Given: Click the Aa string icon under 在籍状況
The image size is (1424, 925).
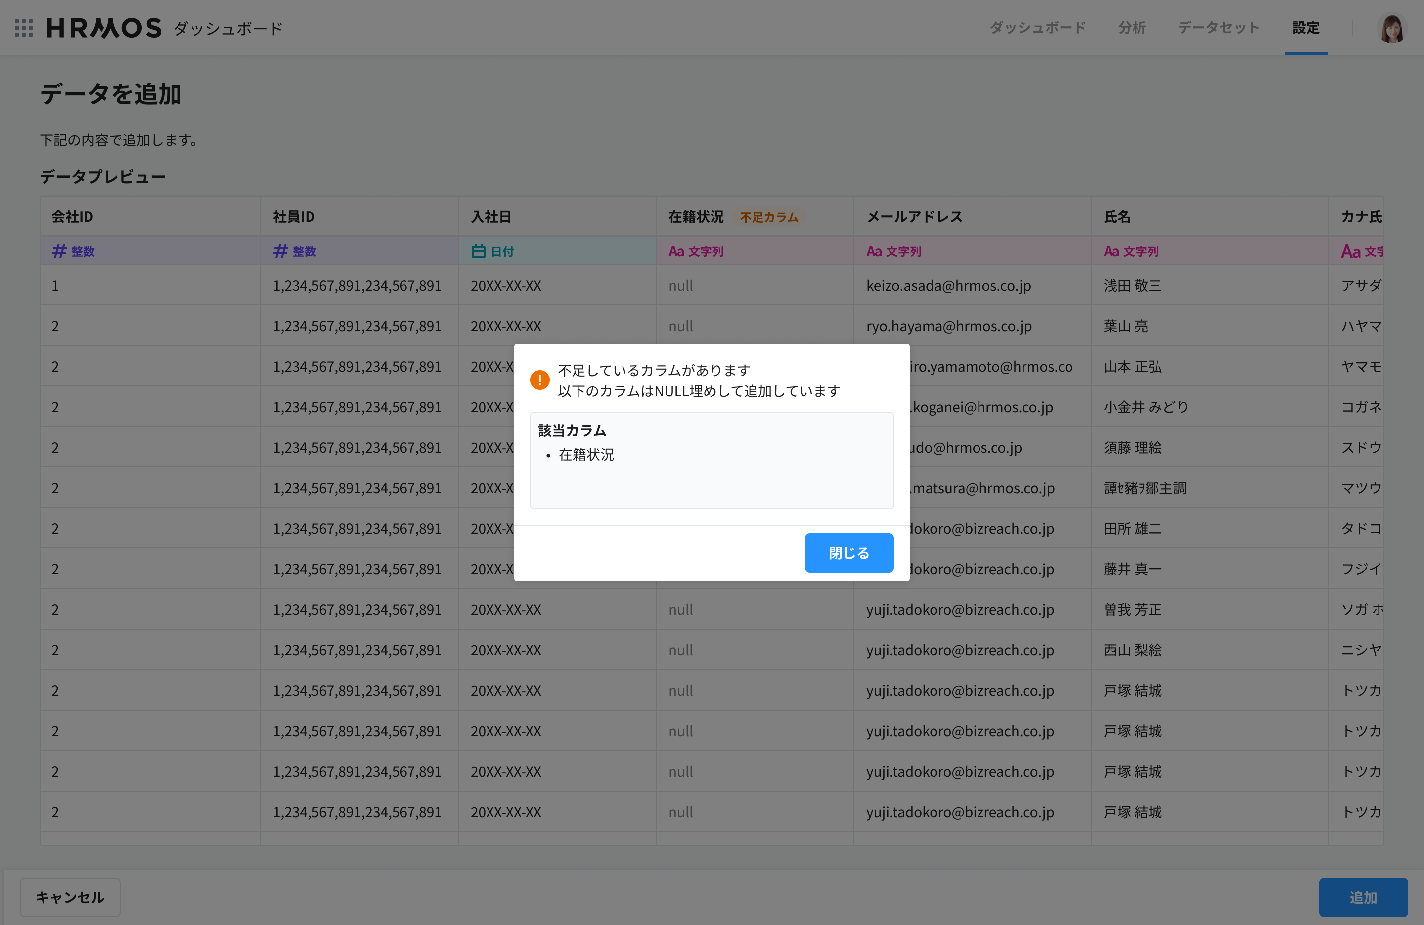Looking at the screenshot, I should click(676, 251).
